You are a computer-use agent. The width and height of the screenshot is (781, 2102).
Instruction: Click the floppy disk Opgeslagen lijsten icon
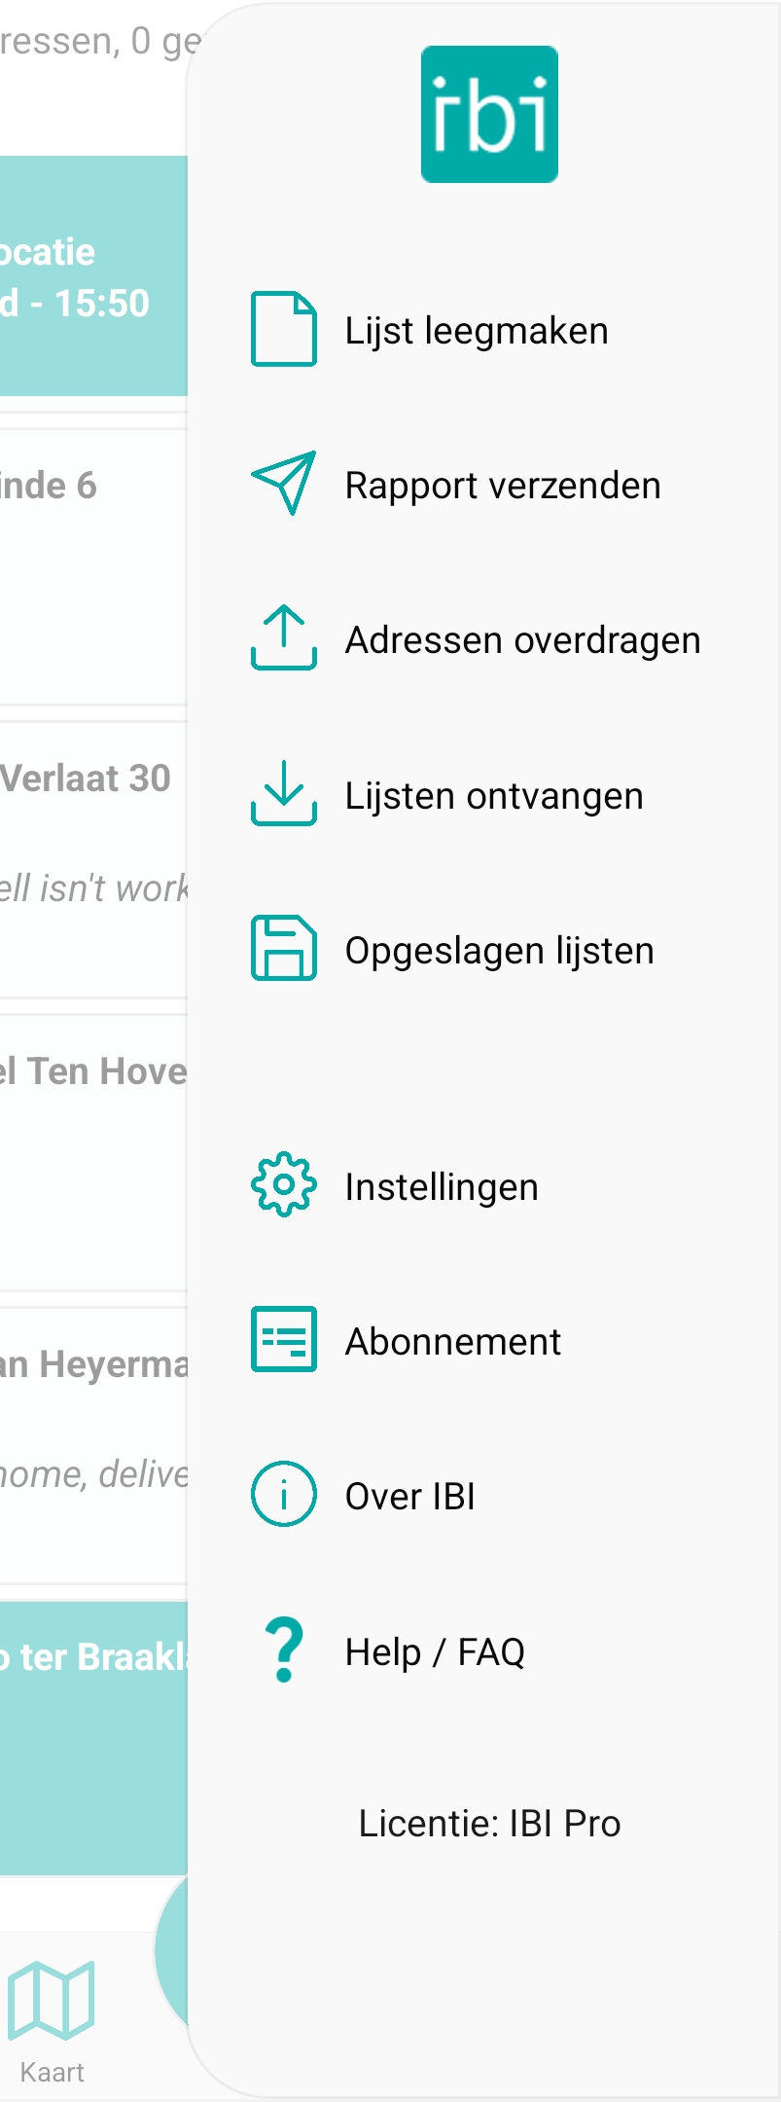[284, 948]
